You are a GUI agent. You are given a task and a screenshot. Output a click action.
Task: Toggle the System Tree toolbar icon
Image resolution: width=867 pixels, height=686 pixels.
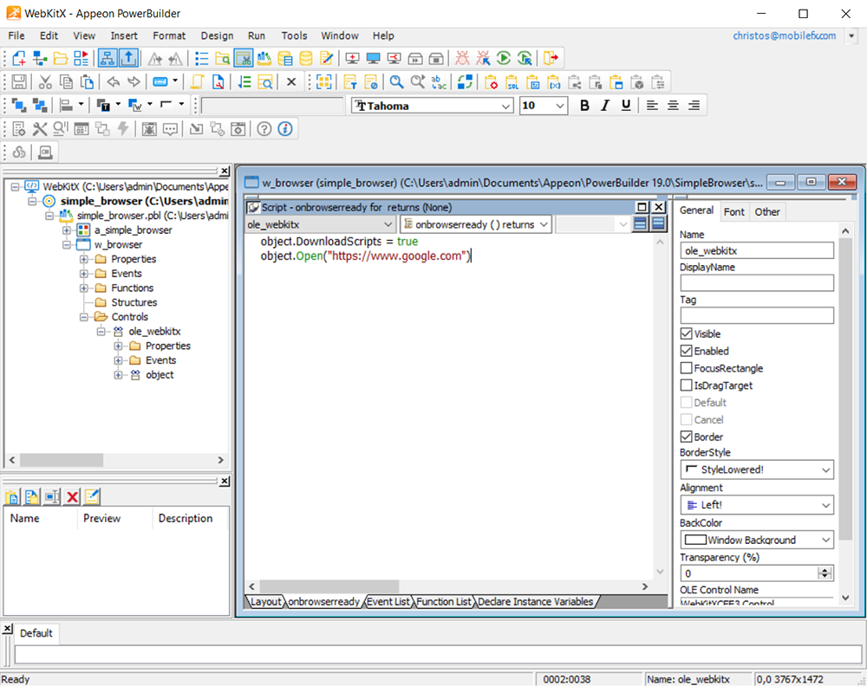108,58
